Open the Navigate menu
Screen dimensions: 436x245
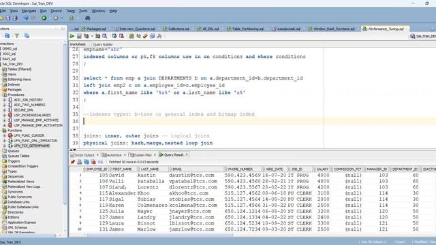(x=29, y=11)
